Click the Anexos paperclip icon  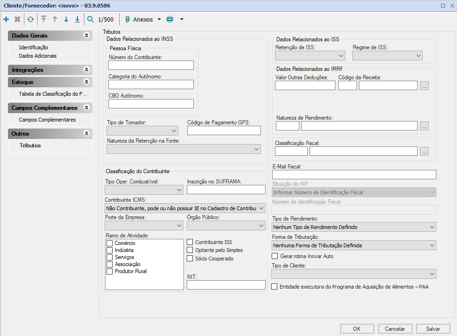[127, 19]
